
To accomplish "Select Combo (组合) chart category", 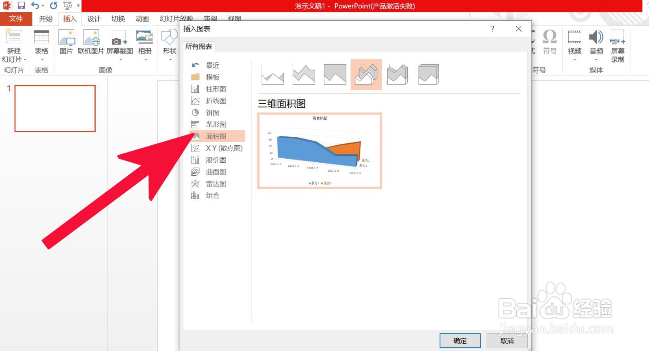I will [x=217, y=196].
